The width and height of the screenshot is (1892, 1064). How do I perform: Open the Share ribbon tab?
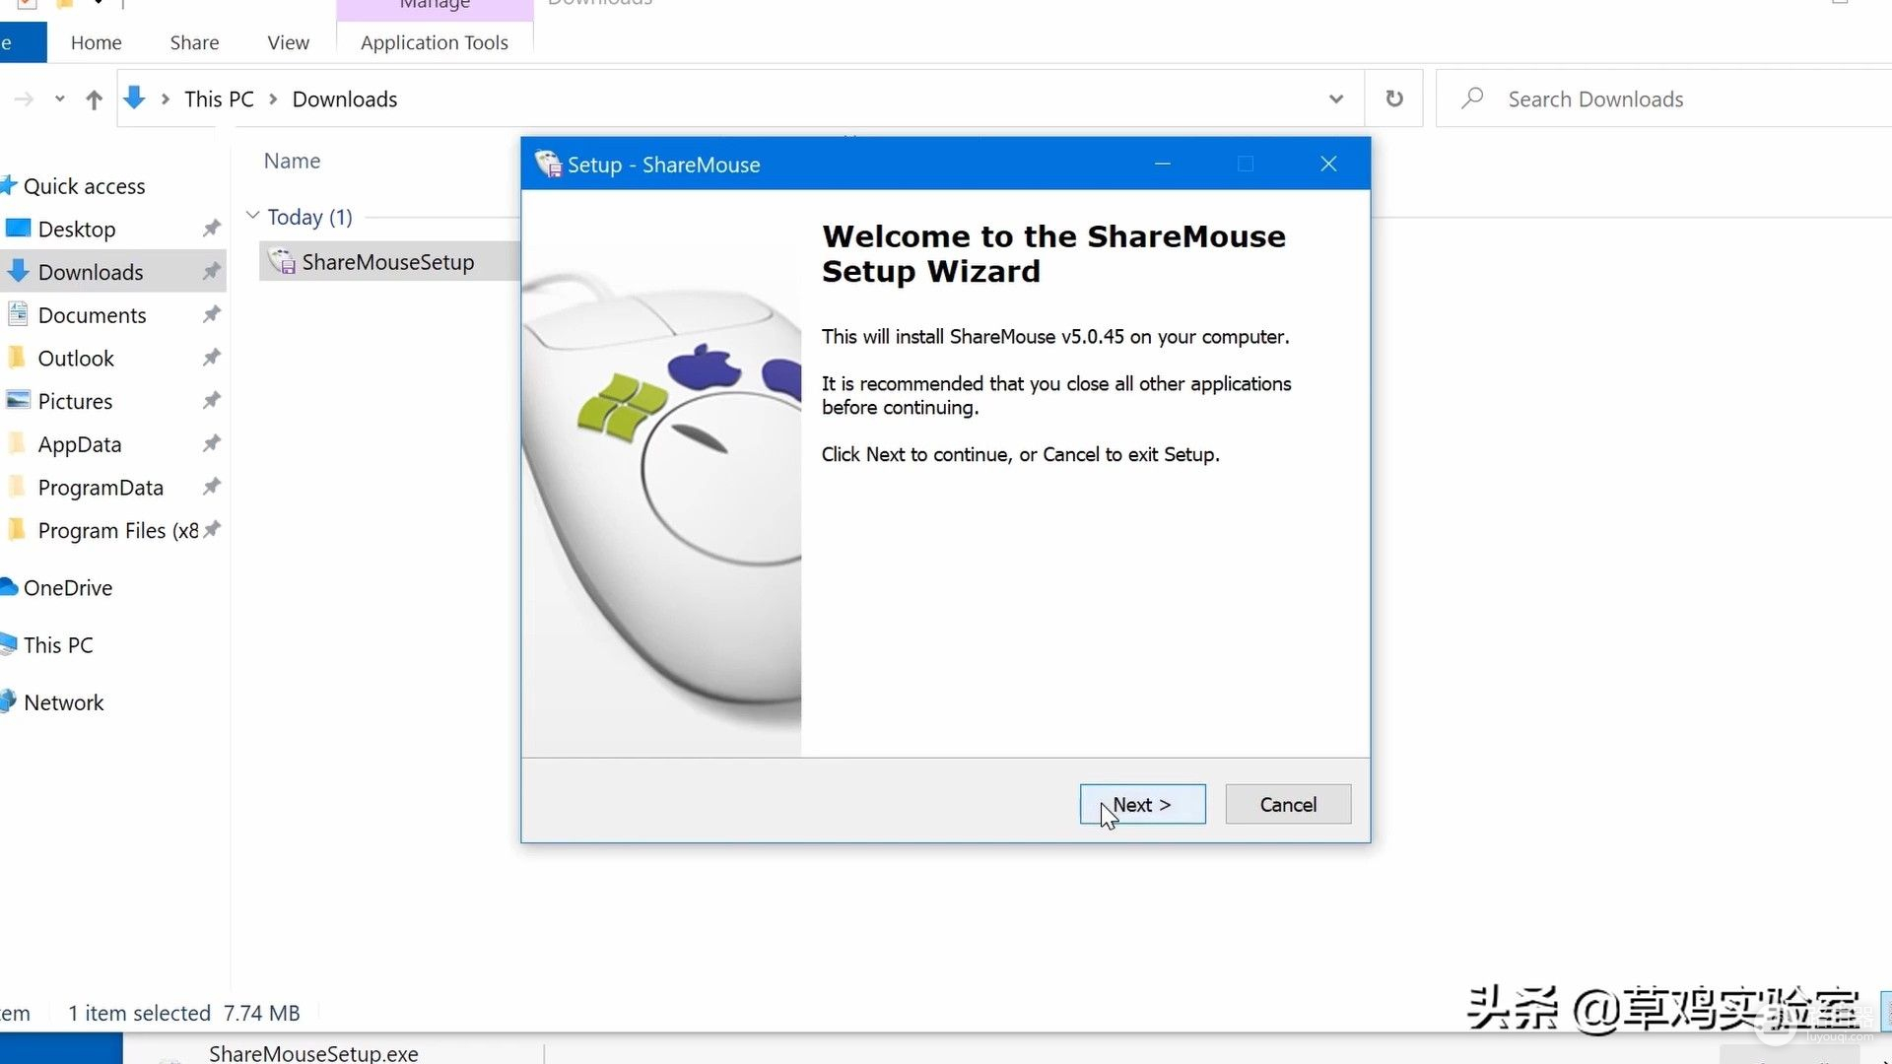pyautogui.click(x=194, y=42)
